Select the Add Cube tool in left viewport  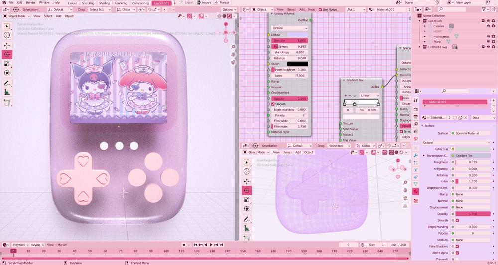click(x=7, y=103)
